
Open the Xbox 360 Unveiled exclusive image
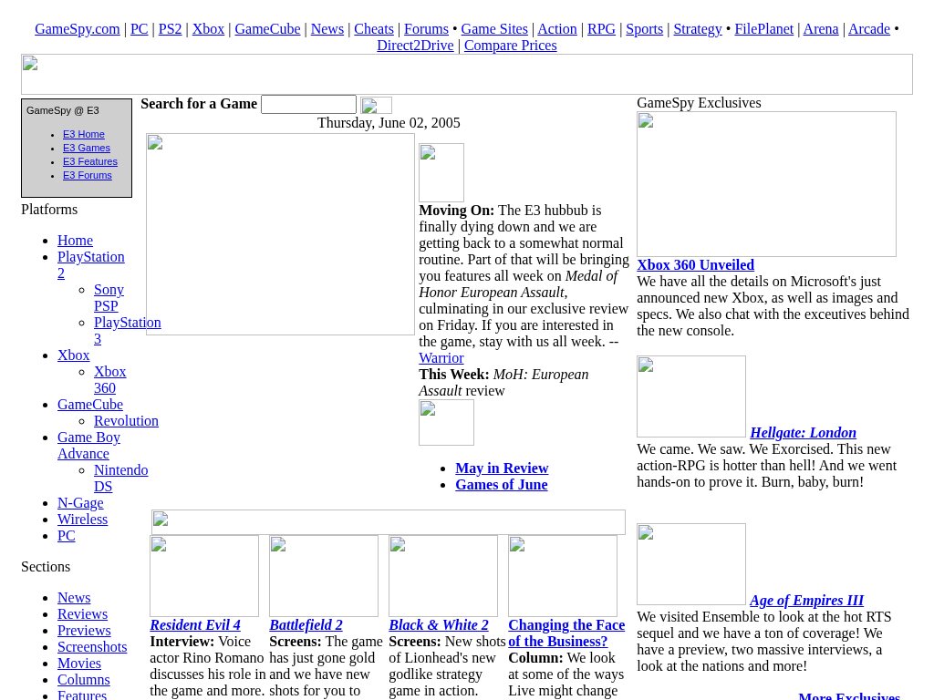click(766, 184)
